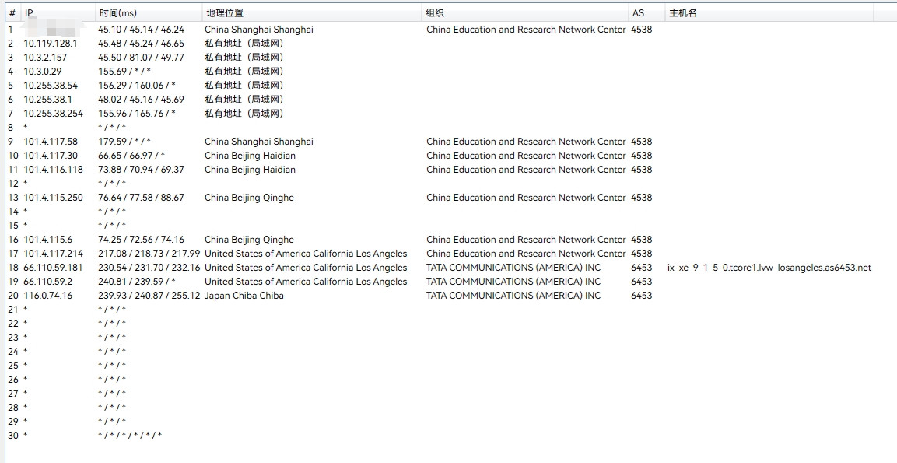Click the 时间(ms) column header

(x=118, y=13)
